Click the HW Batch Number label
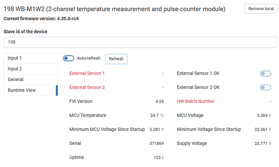The image size is (279, 167). pos(196,101)
